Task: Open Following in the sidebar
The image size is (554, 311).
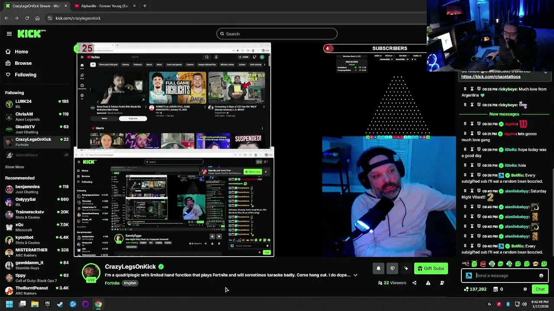Action: tap(20, 75)
